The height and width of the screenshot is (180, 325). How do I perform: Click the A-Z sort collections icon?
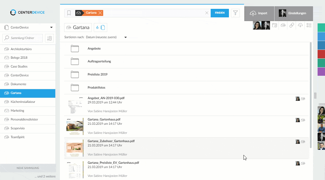click(x=49, y=38)
